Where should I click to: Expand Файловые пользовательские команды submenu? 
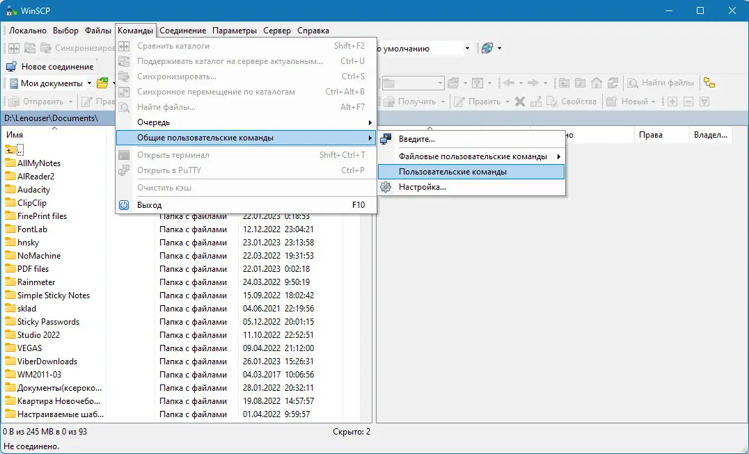(471, 156)
